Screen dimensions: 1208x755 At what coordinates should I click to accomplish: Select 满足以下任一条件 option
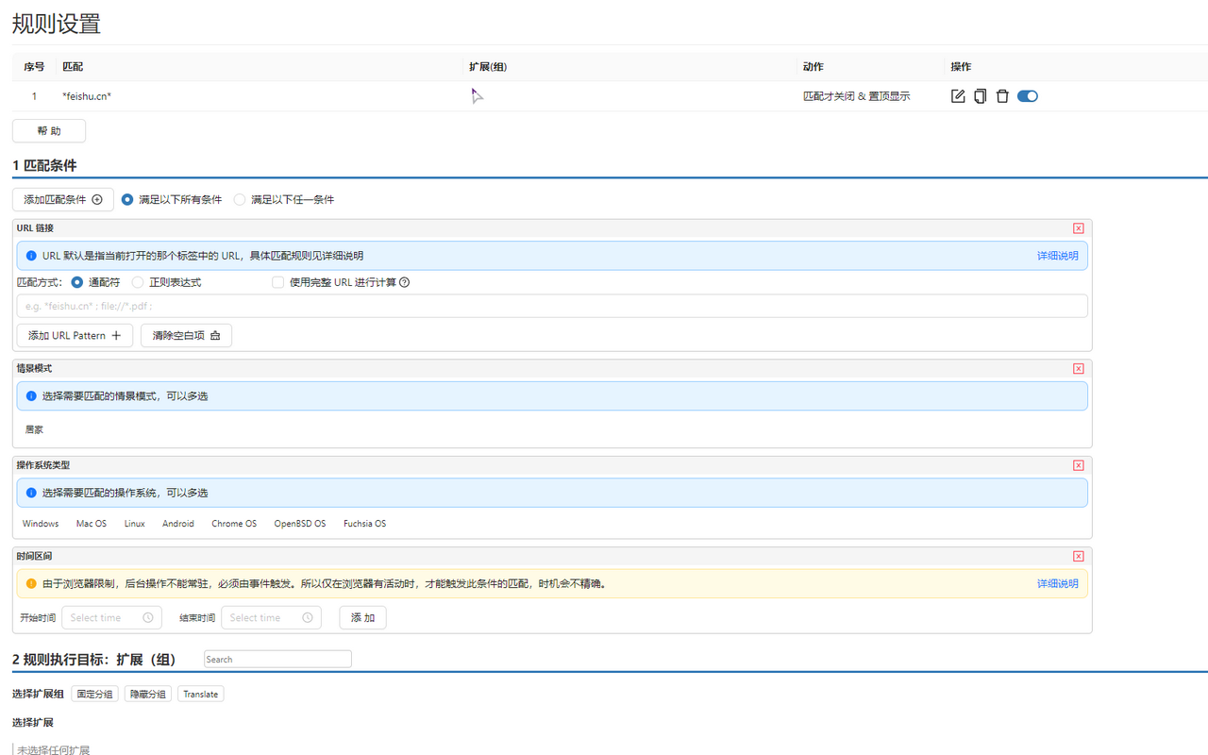pos(240,199)
